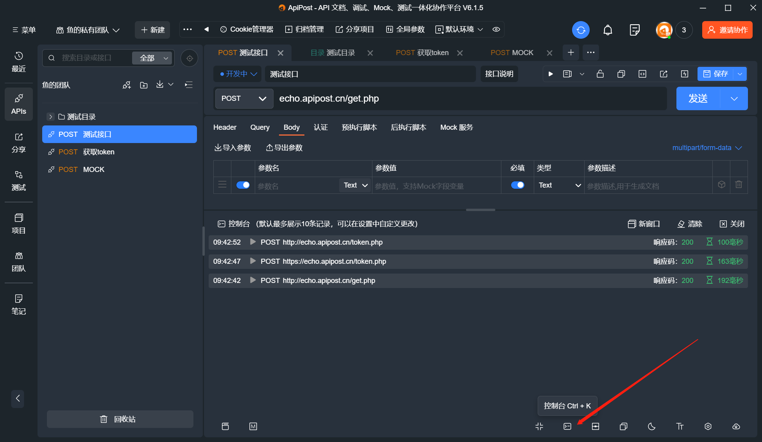Open the 默认环境 environment dropdown
The height and width of the screenshot is (442, 762).
click(459, 29)
